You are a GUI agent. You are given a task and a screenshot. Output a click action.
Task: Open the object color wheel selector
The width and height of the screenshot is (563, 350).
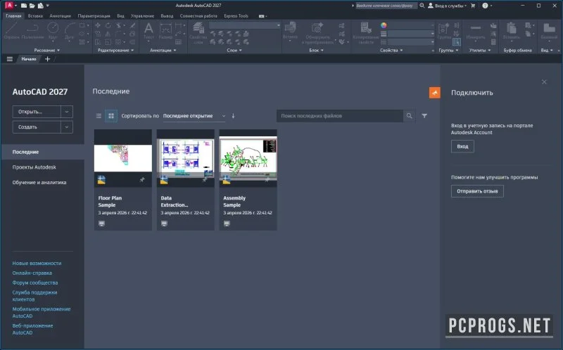[x=384, y=25]
